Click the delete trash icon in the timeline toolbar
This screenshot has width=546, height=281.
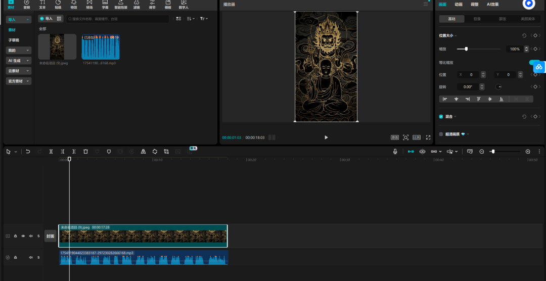coord(85,152)
